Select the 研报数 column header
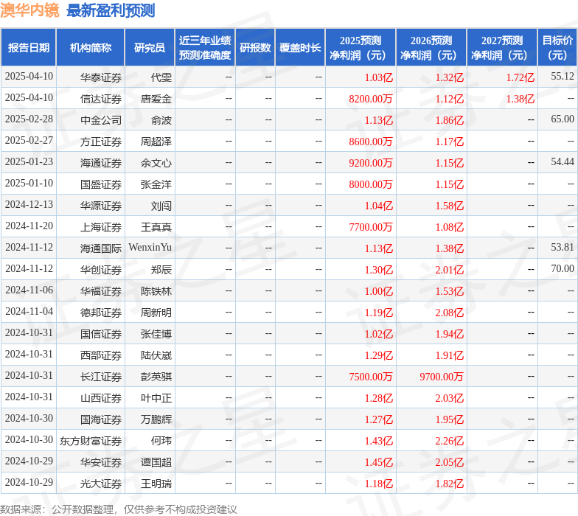 (x=255, y=48)
